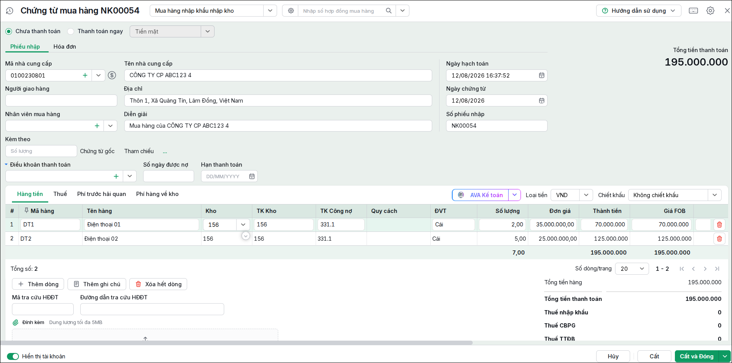Open Loại tiền VND dropdown
This screenshot has height=363, width=732.
click(586, 195)
